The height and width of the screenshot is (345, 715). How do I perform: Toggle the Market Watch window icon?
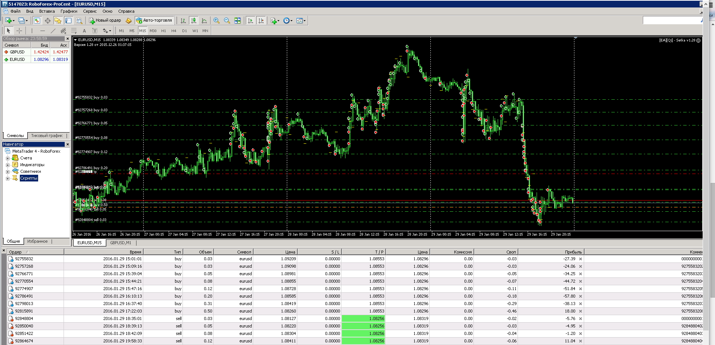pos(37,21)
